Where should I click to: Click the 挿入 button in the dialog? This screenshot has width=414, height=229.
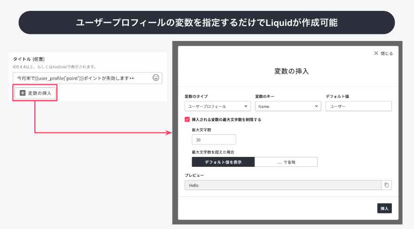click(x=384, y=208)
